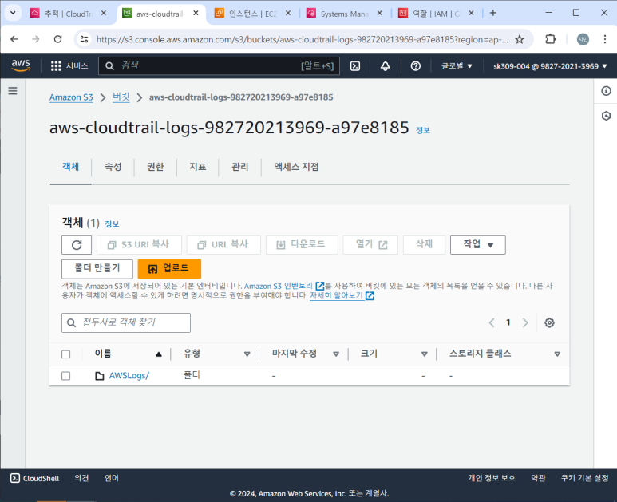The image size is (617, 502).
Task: Go back in browser history
Action: click(x=14, y=39)
